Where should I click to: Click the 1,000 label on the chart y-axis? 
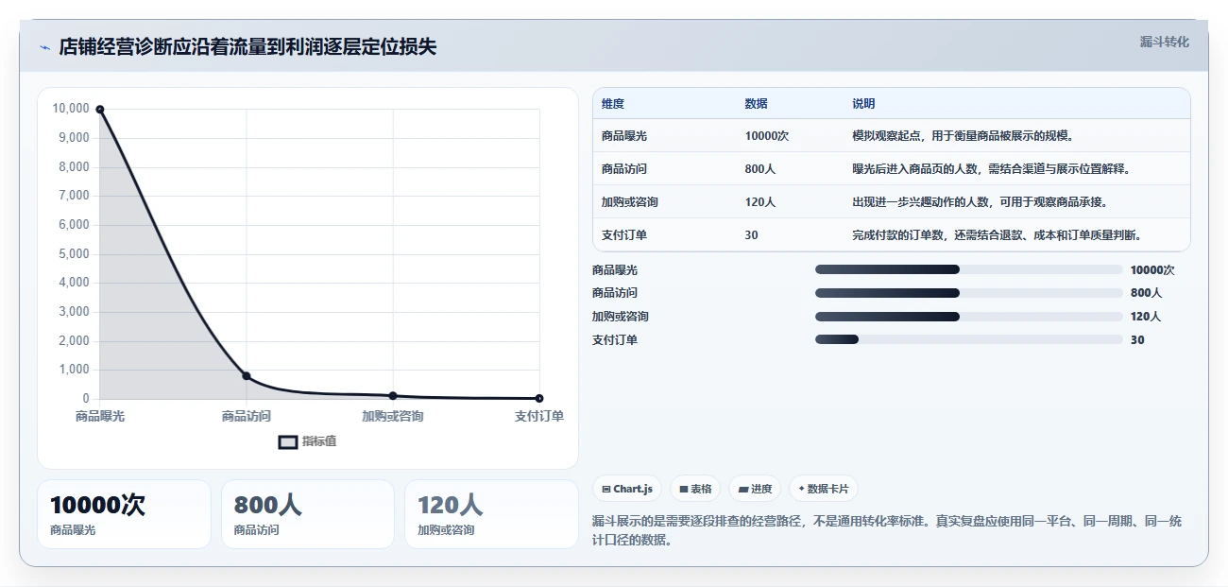[x=74, y=370]
